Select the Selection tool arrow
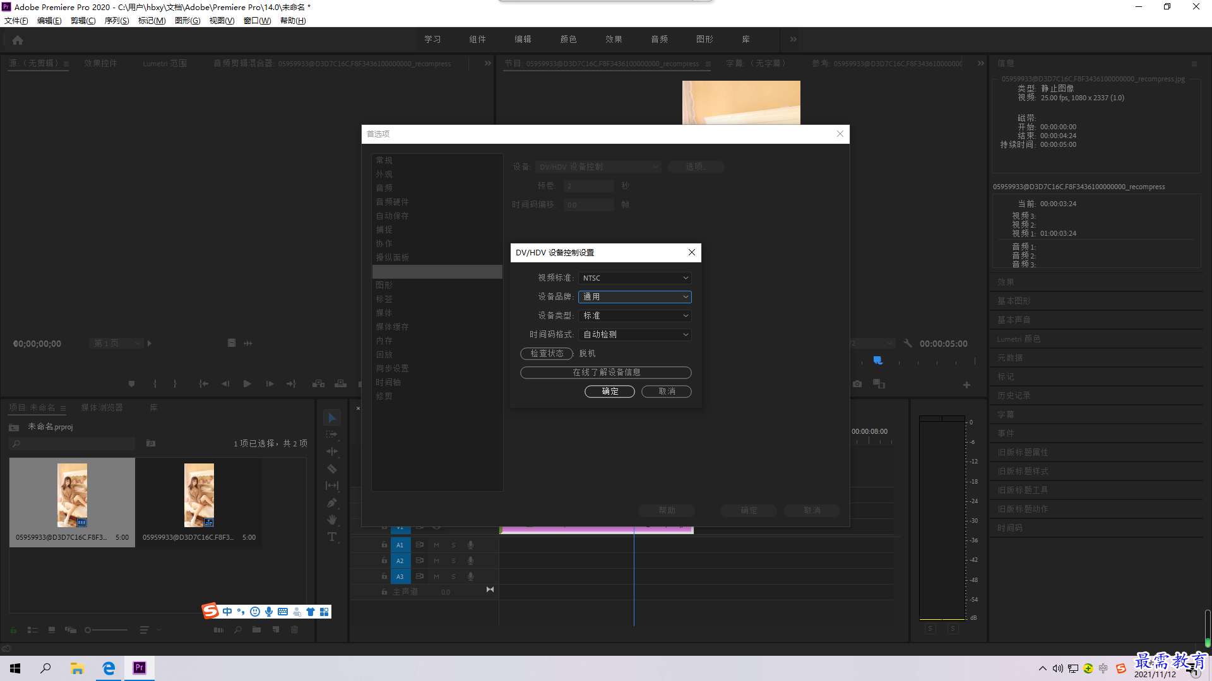 (x=332, y=417)
